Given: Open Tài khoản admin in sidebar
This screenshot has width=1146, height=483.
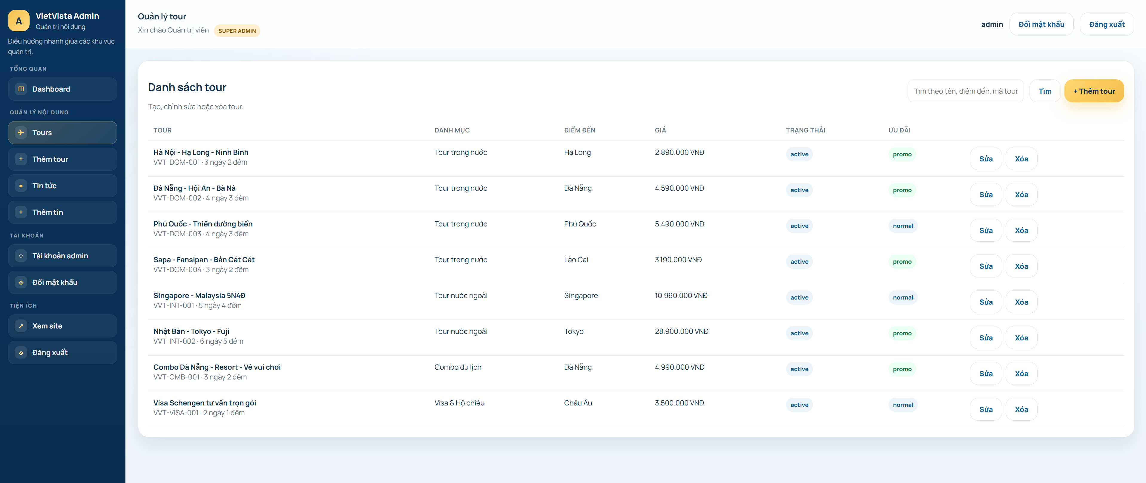Looking at the screenshot, I should pyautogui.click(x=62, y=256).
